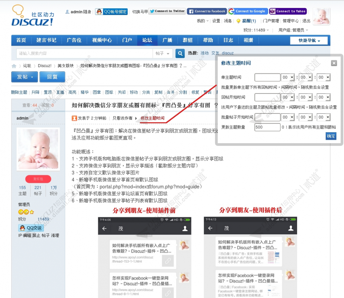Click the blue search magnifying glass icon
This screenshot has height=298, width=344.
(179, 54)
